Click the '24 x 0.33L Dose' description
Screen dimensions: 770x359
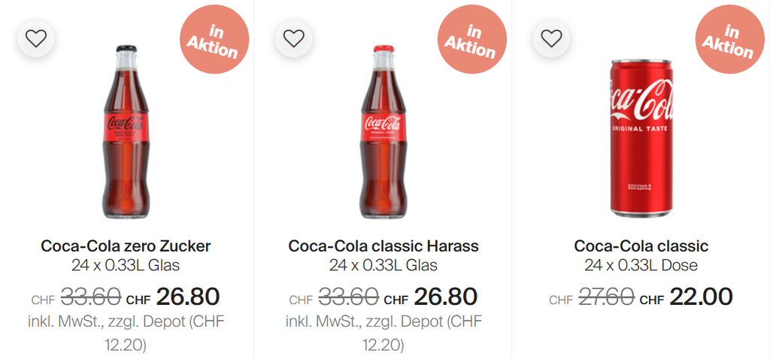[641, 265]
